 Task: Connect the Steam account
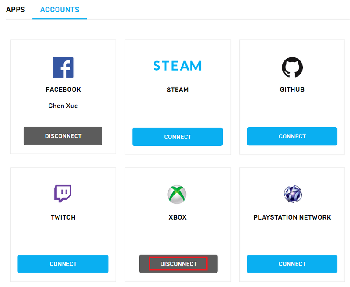178,137
